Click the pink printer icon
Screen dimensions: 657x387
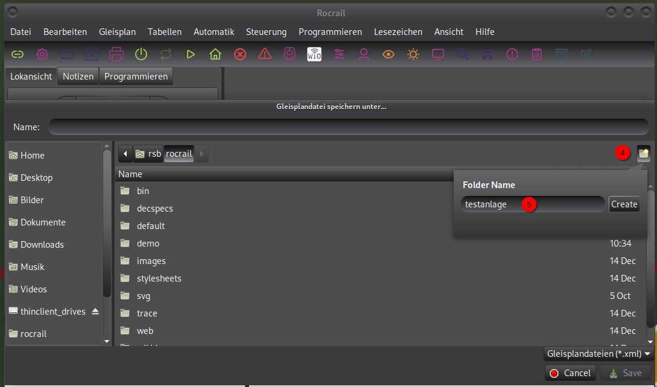[x=116, y=54]
